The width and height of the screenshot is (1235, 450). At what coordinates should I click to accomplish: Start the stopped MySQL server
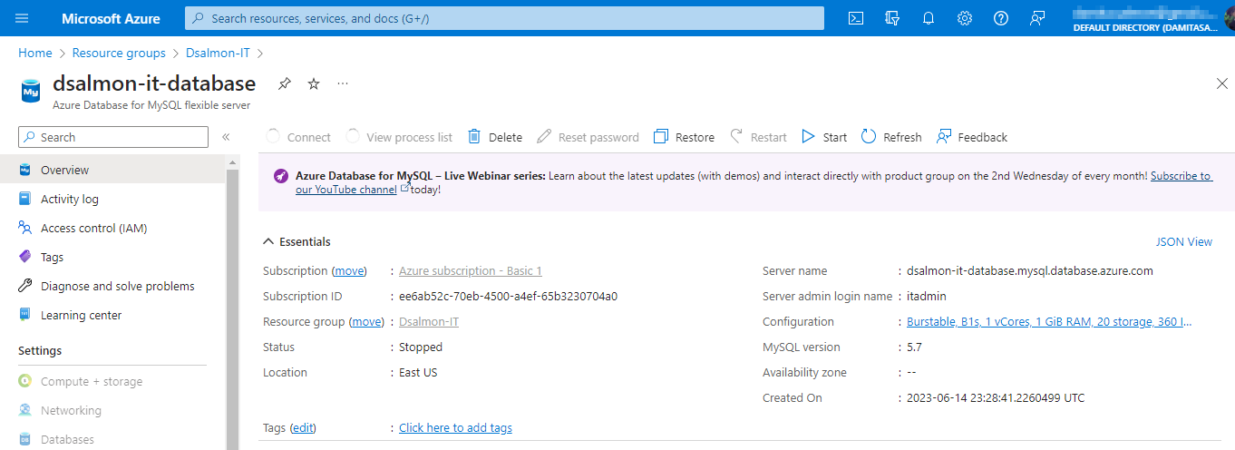824,137
